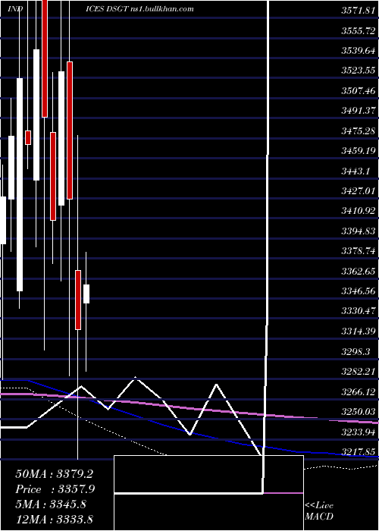Click the 3459.19 price axis label
Viewport: 379px width, 531px height.
pos(359,151)
